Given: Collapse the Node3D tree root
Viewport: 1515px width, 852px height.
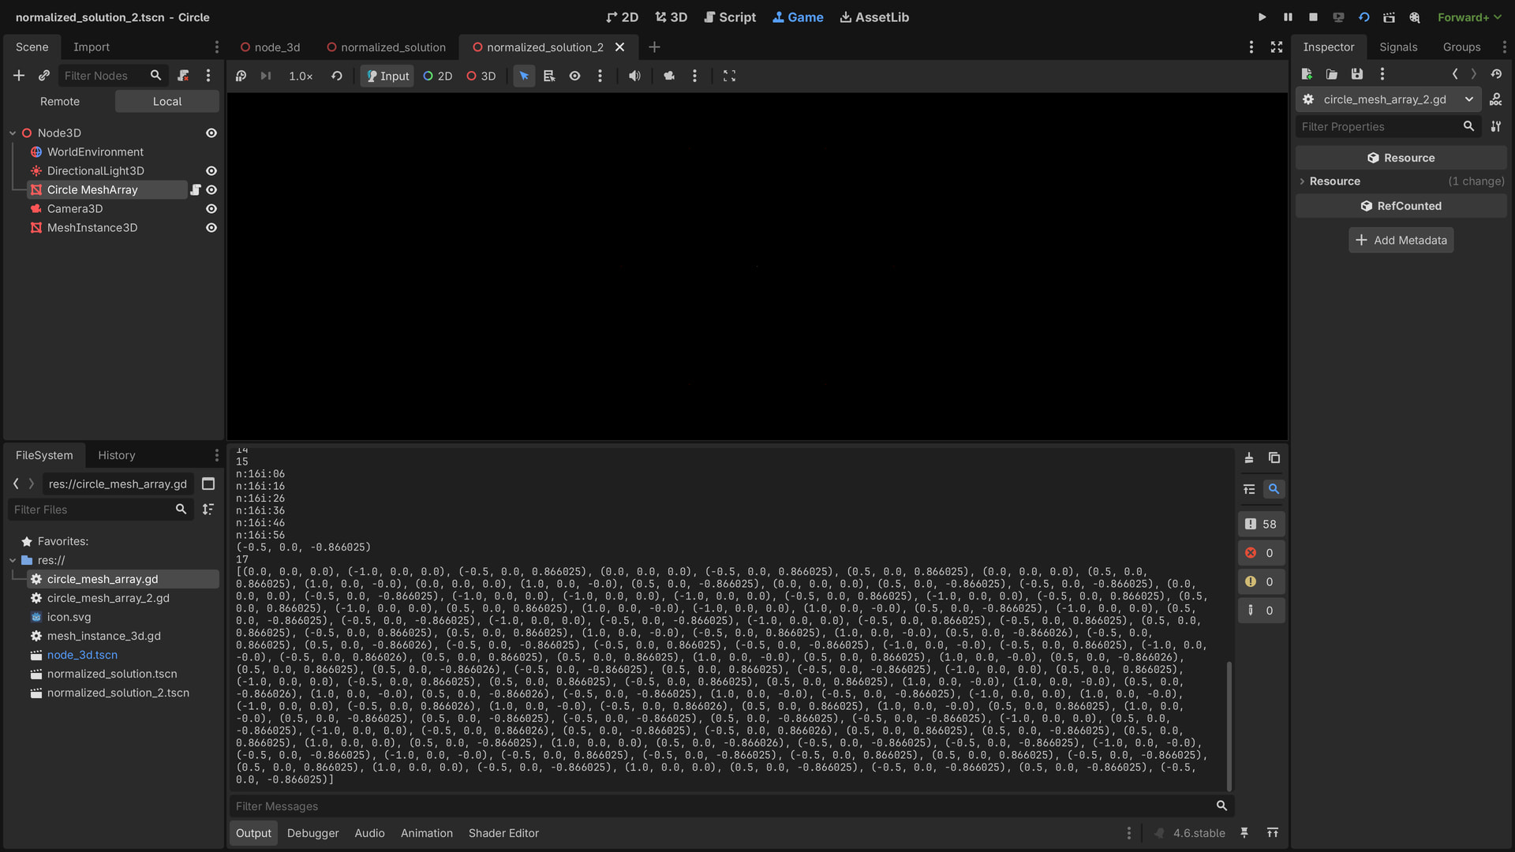Looking at the screenshot, I should (13, 133).
